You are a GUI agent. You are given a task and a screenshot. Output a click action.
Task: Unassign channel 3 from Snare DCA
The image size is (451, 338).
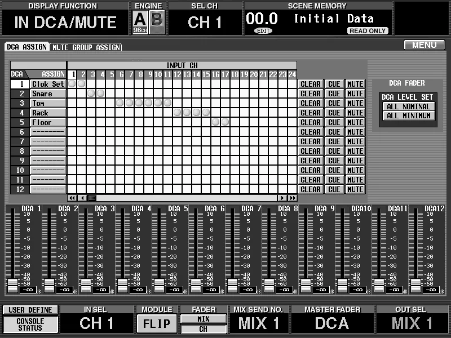pos(91,93)
